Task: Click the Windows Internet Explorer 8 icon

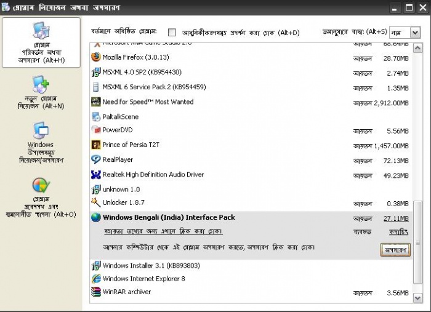Action: (96, 279)
